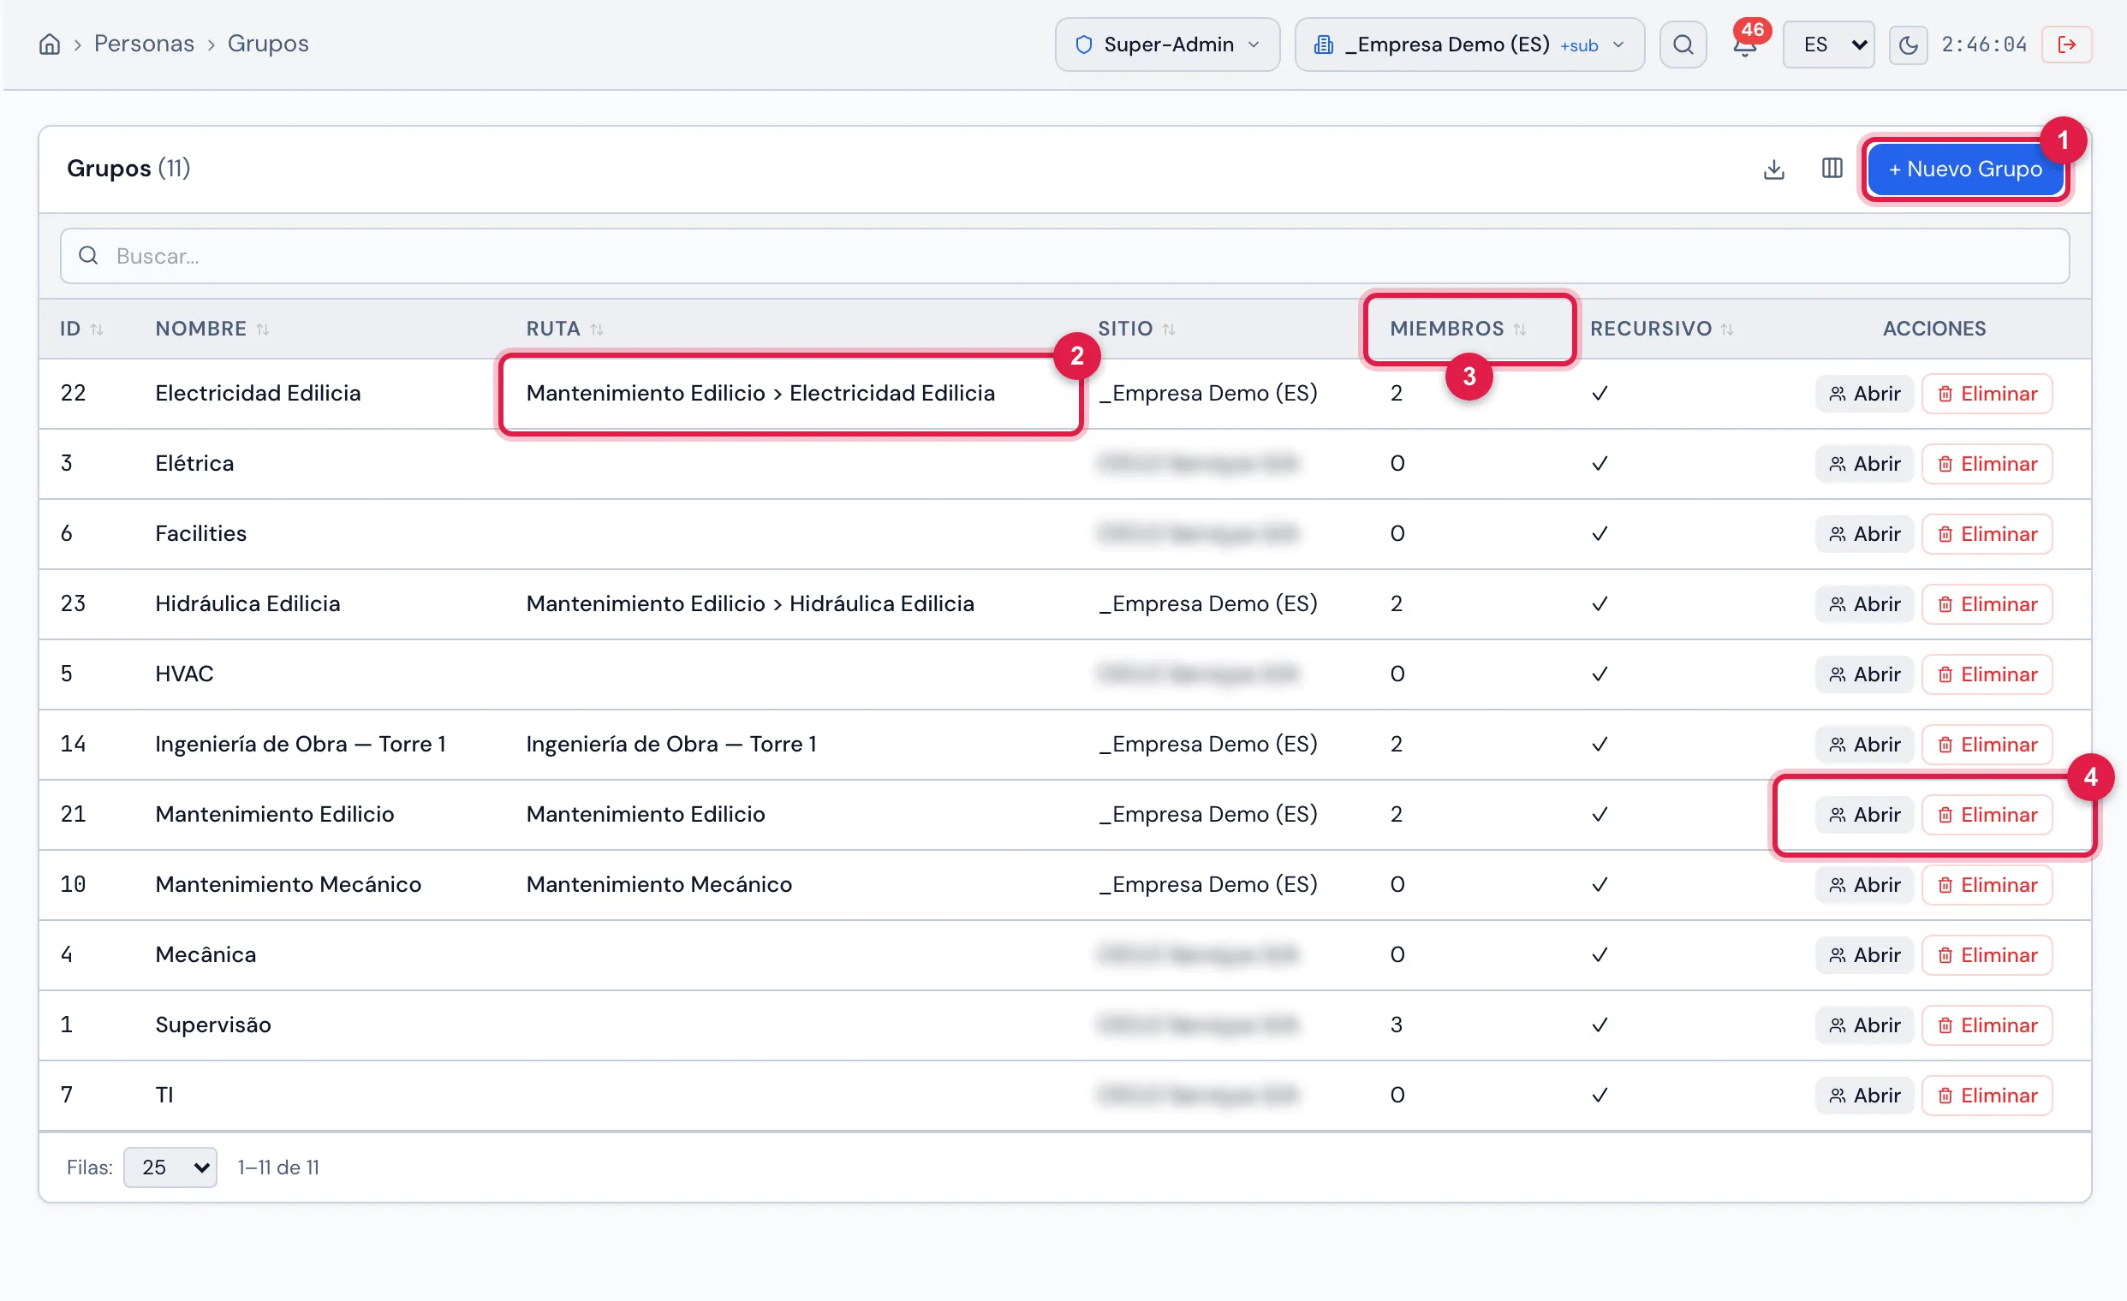This screenshot has width=2127, height=1301.
Task: Sort by Recursivo column arrows
Action: tap(1726, 329)
